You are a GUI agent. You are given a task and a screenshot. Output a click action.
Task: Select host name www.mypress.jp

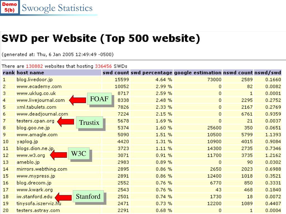pos(36,176)
